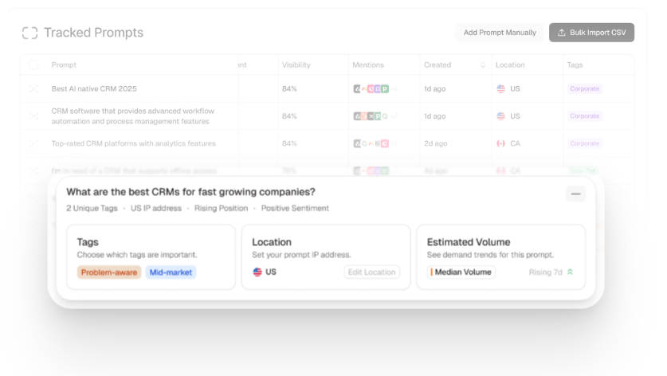
Task: Click the Edit Location button
Action: [372, 272]
